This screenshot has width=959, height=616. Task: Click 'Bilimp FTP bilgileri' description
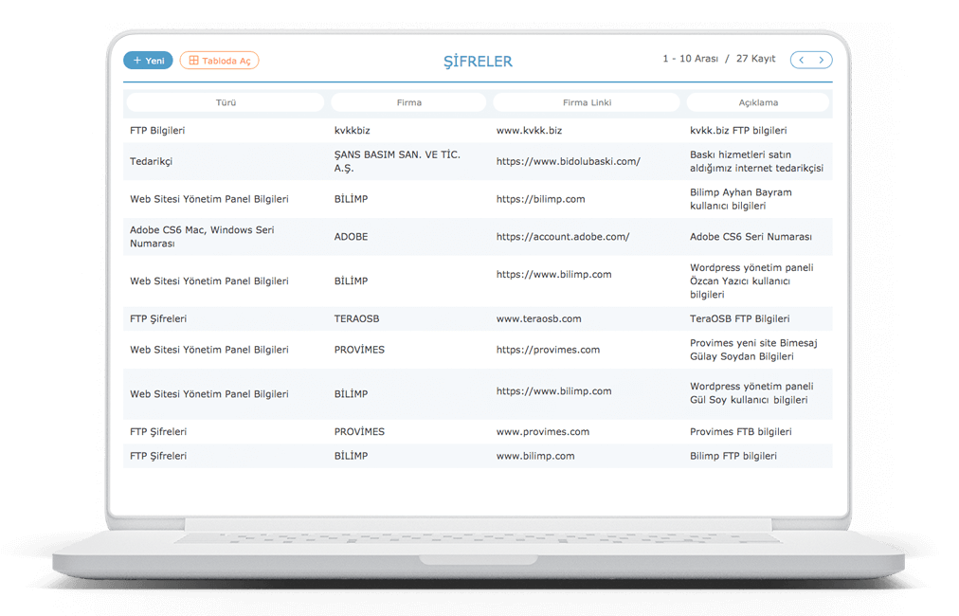coord(733,456)
